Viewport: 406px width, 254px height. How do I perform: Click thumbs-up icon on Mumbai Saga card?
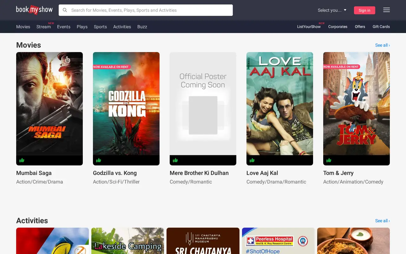point(22,160)
